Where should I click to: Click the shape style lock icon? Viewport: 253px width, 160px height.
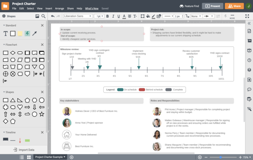pyautogui.click(x=159, y=16)
